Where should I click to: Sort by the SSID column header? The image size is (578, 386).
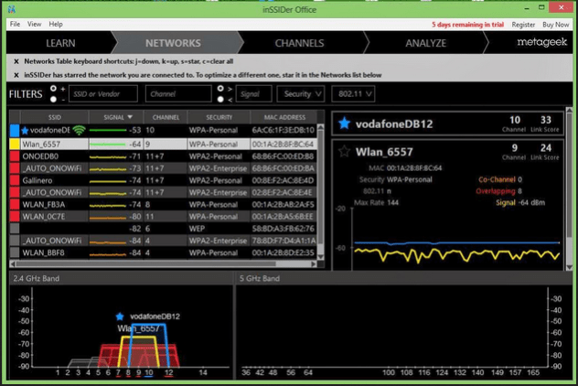pos(55,117)
